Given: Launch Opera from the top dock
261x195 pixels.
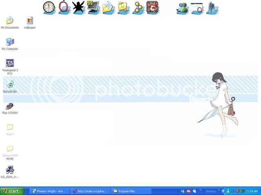Looking at the screenshot, I should pyautogui.click(x=64, y=7).
